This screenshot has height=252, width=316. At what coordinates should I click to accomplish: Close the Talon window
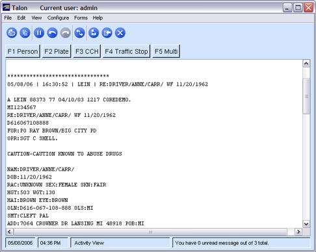pyautogui.click(x=308, y=8)
